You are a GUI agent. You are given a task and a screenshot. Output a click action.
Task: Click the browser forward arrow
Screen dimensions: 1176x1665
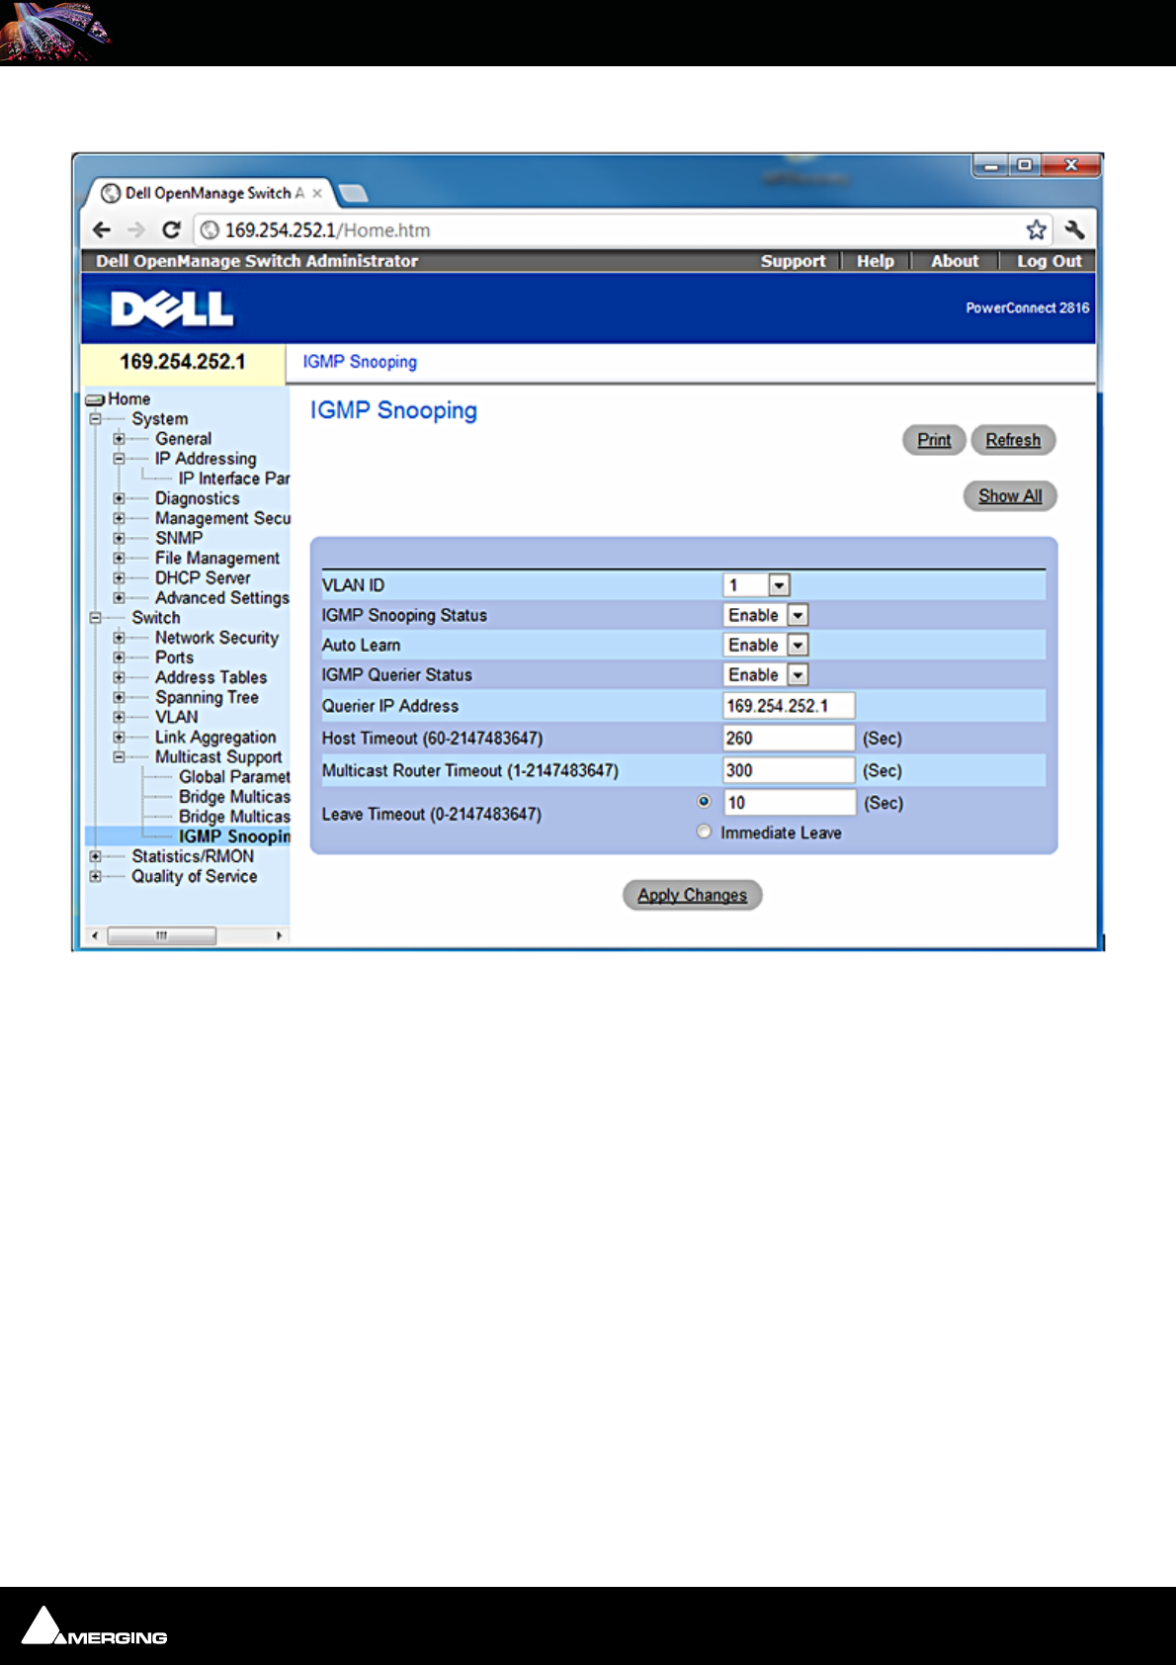[x=136, y=230]
